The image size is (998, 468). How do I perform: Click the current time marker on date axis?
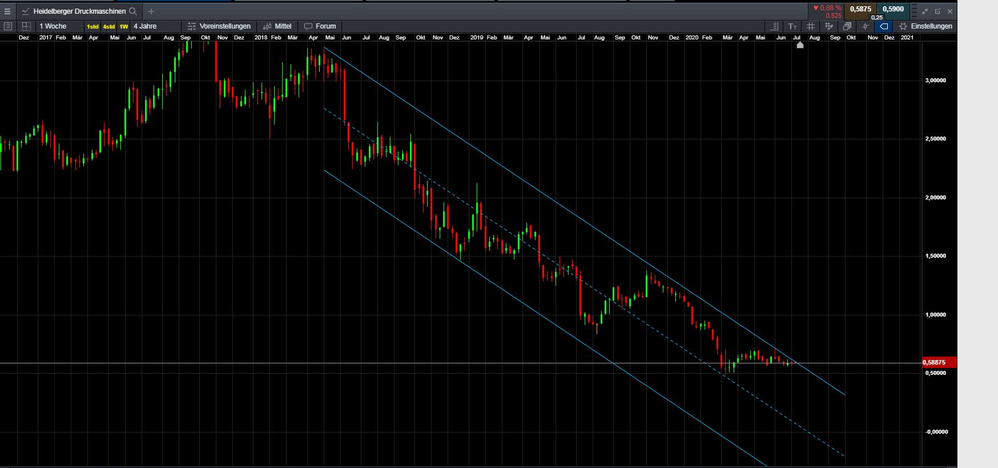click(800, 45)
